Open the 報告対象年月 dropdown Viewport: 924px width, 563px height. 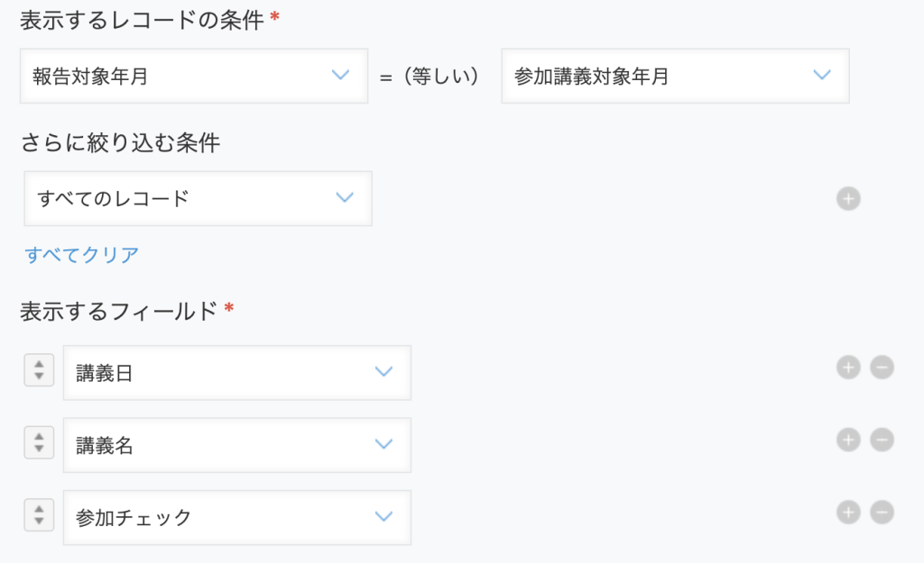193,77
